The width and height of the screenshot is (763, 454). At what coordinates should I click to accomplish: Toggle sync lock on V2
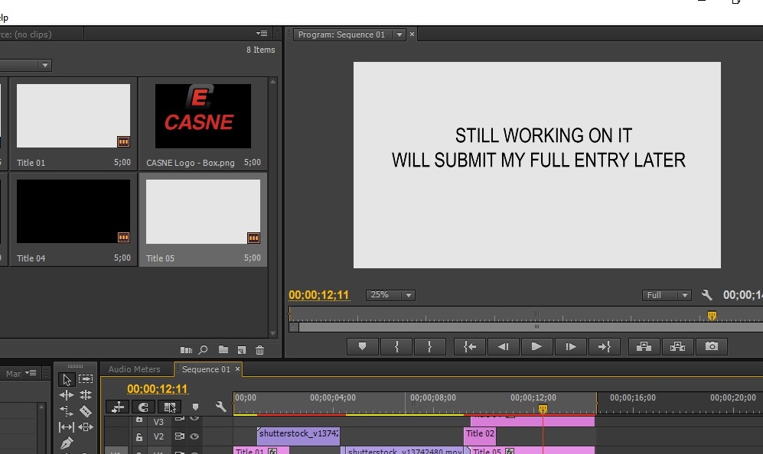click(179, 436)
